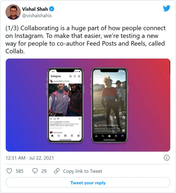
Task: Click the reply bubble icon showing 29
Action: click(x=35, y=171)
